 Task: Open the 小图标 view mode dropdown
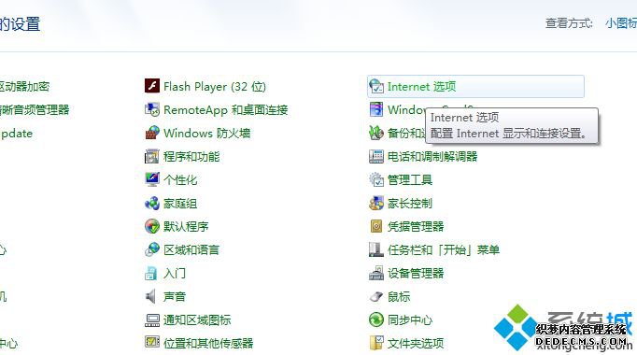pos(621,23)
